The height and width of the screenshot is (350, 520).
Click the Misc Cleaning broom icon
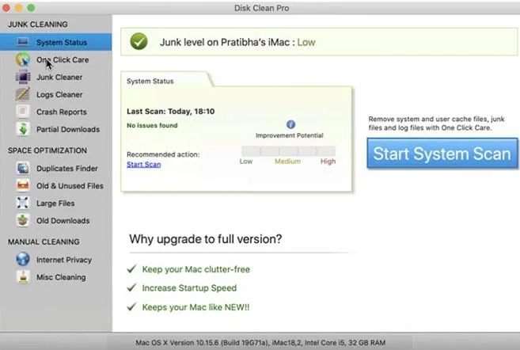coord(23,276)
